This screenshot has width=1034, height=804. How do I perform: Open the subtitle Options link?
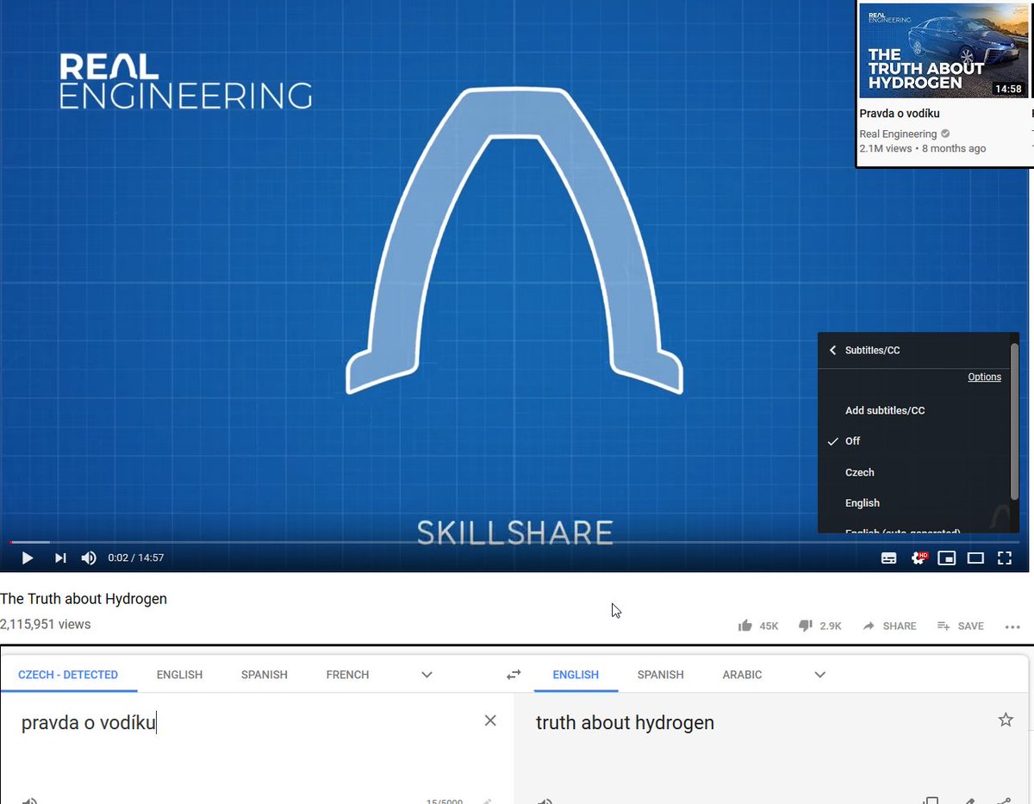click(x=984, y=377)
